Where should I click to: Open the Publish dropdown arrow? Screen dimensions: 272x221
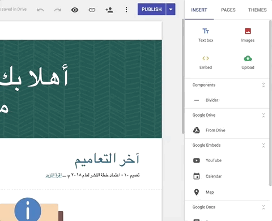[171, 9]
